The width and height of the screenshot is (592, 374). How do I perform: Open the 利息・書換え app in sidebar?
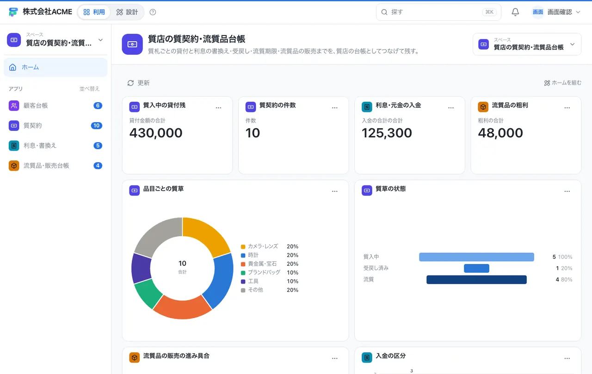click(x=55, y=145)
